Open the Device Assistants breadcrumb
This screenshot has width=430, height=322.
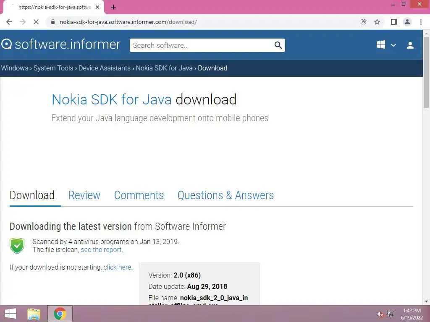pos(105,68)
